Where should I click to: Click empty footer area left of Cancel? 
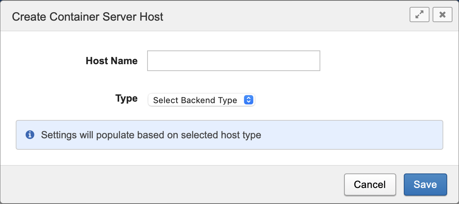[172, 185]
